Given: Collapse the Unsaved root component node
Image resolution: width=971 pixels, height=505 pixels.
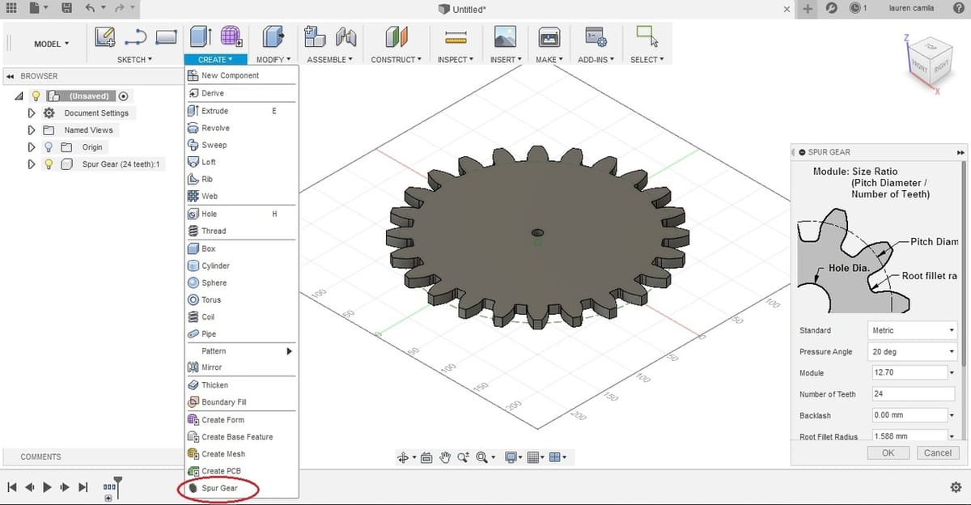Looking at the screenshot, I should (19, 96).
